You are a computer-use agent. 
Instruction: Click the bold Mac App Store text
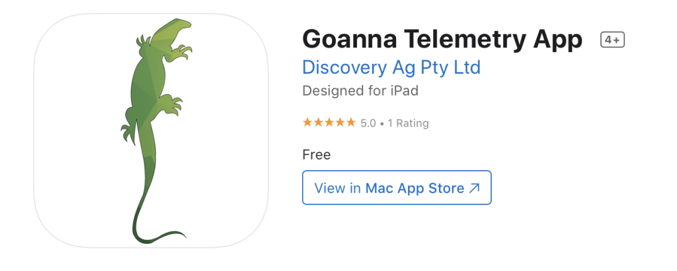[415, 189]
